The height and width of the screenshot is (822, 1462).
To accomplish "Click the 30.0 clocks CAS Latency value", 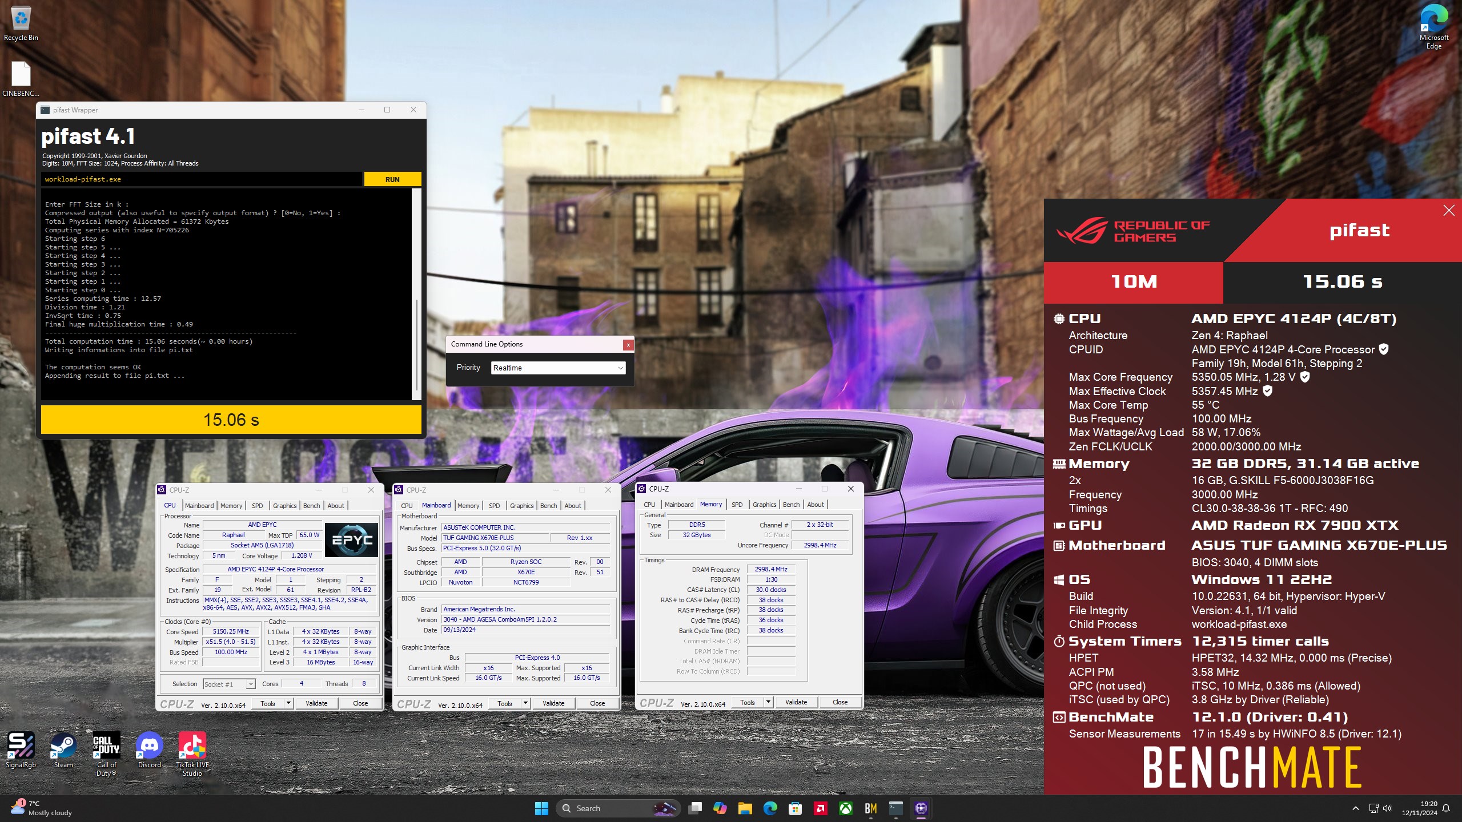I will tap(771, 590).
